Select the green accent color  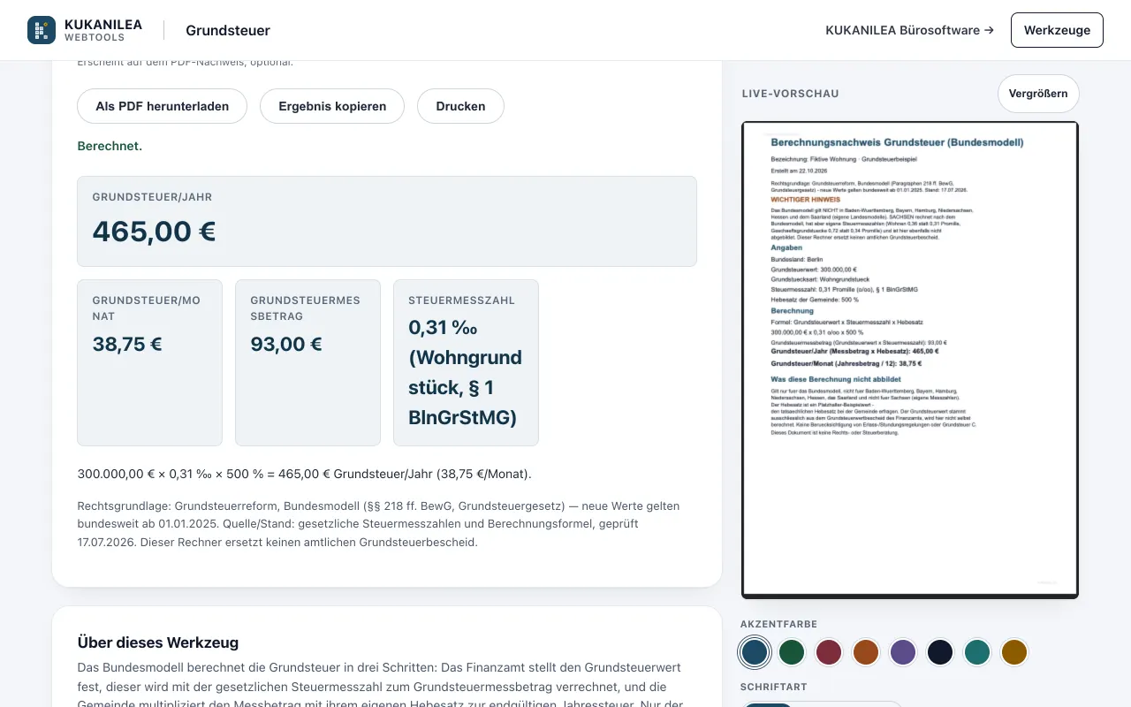coord(792,652)
